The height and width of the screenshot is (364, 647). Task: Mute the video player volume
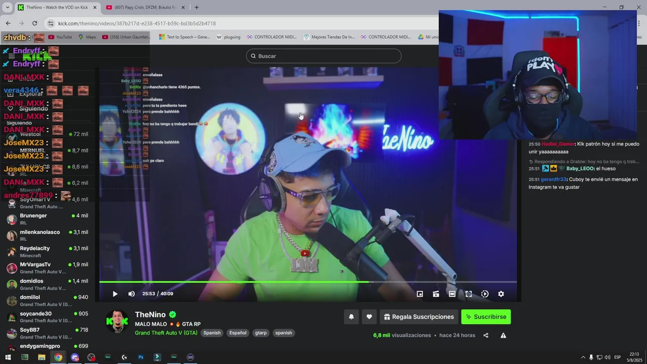[x=131, y=294]
